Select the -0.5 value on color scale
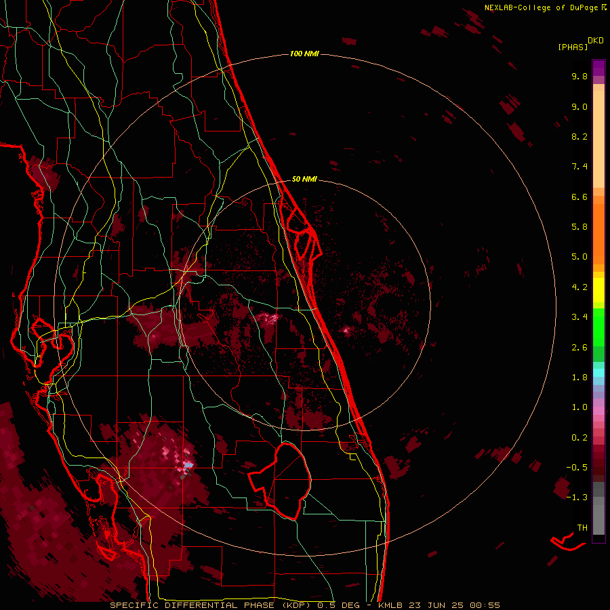610x610 pixels. (577, 467)
